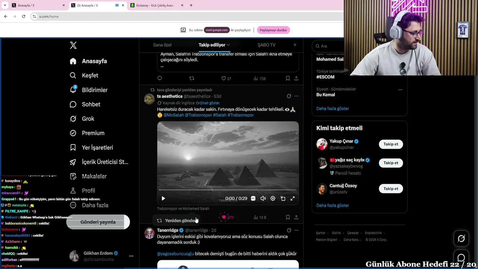Expand the Takip ediliyor chevron
The image size is (478, 269).
[228, 45]
